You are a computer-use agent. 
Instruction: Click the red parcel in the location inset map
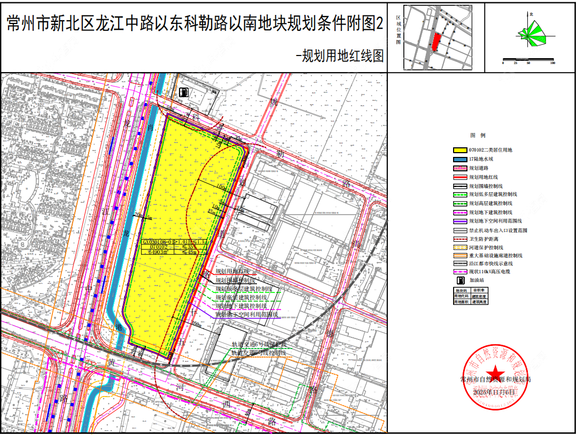[436, 42]
